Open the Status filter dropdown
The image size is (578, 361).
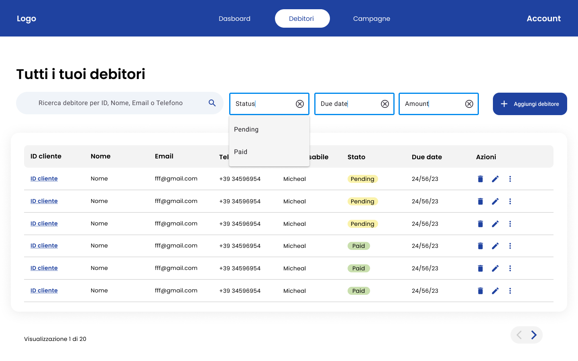(x=269, y=104)
